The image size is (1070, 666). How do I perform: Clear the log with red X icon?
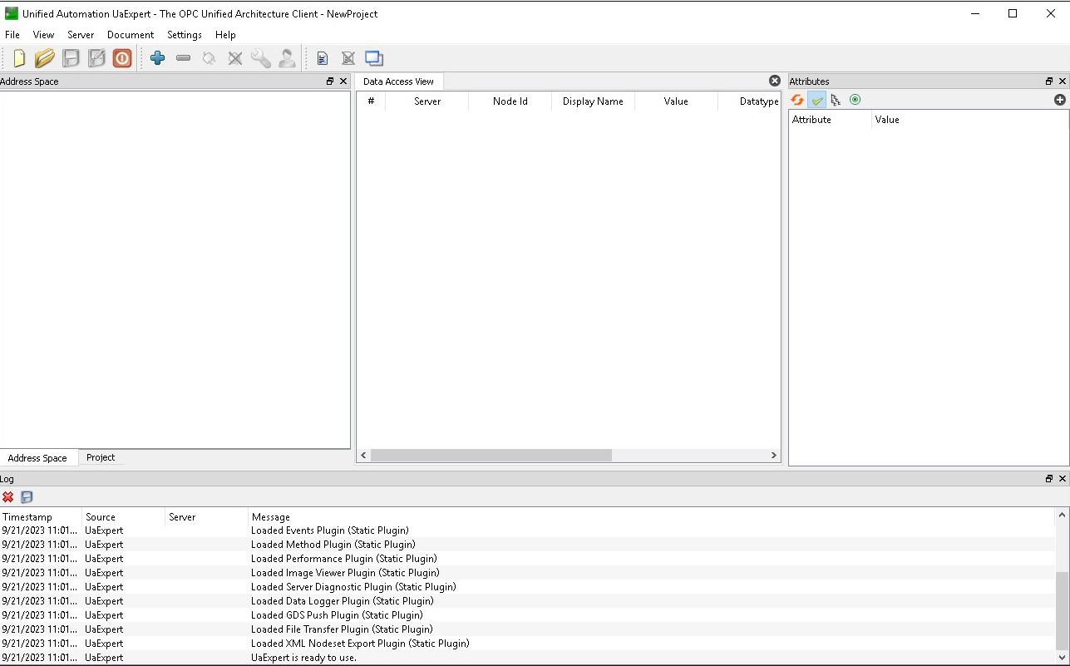[8, 497]
